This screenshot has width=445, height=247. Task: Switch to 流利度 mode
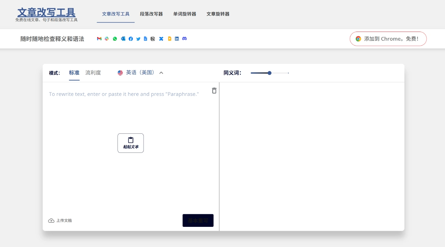[x=93, y=73]
